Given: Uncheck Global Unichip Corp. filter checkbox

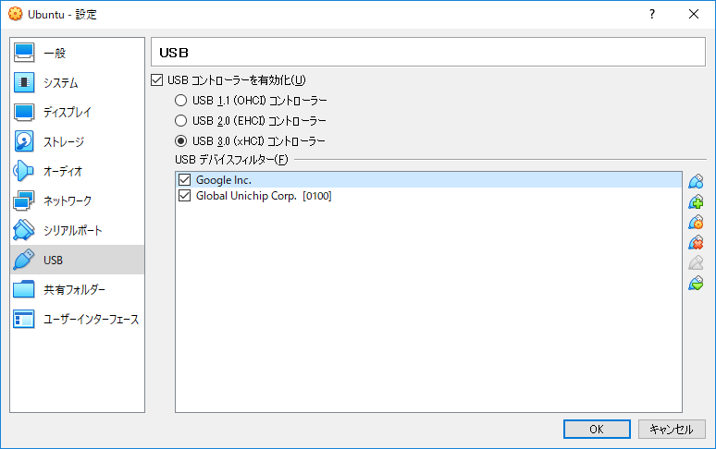Looking at the screenshot, I should point(184,196).
